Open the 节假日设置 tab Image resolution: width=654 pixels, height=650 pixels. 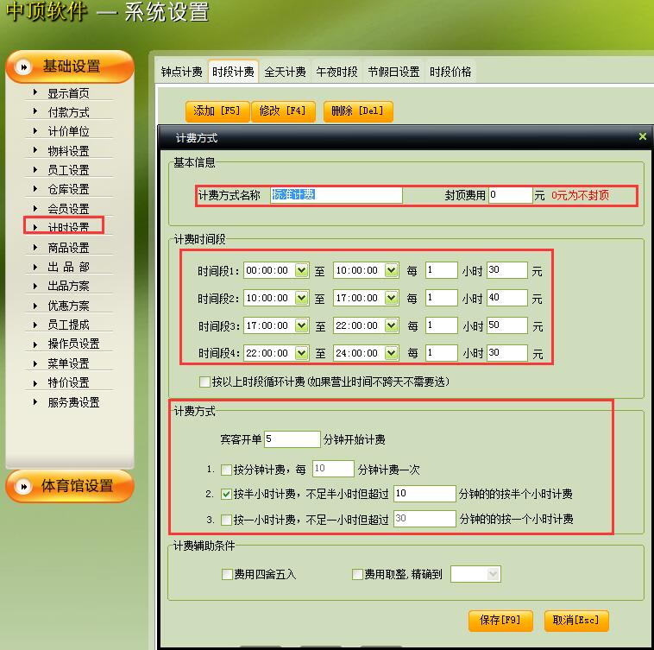pos(393,72)
